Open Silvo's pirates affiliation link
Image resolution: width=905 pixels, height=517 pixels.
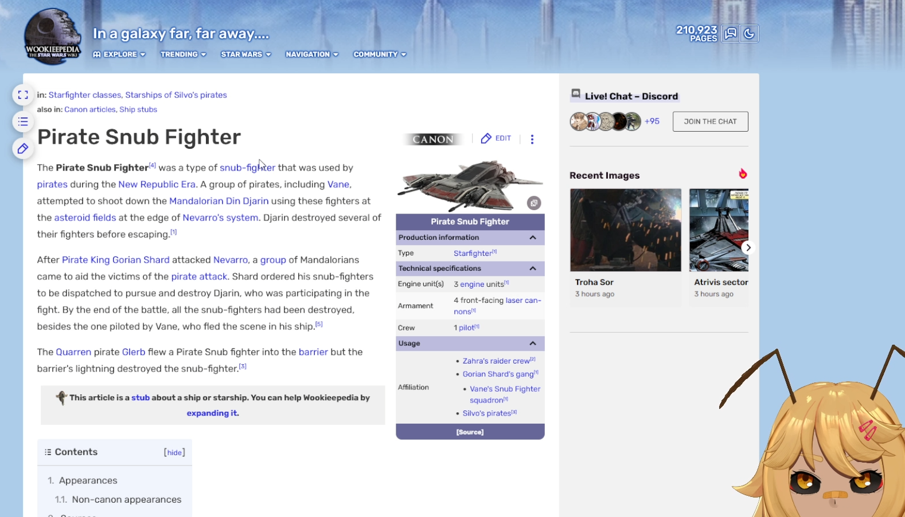coord(487,413)
